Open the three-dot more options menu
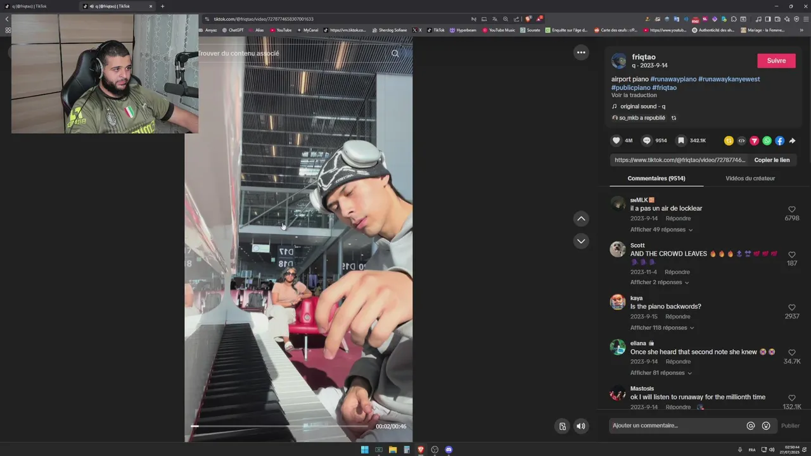Viewport: 811px width, 456px height. point(581,53)
